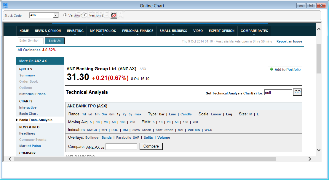Open the Stock Code dropdown
The height and width of the screenshot is (180, 329).
click(x=56, y=15)
